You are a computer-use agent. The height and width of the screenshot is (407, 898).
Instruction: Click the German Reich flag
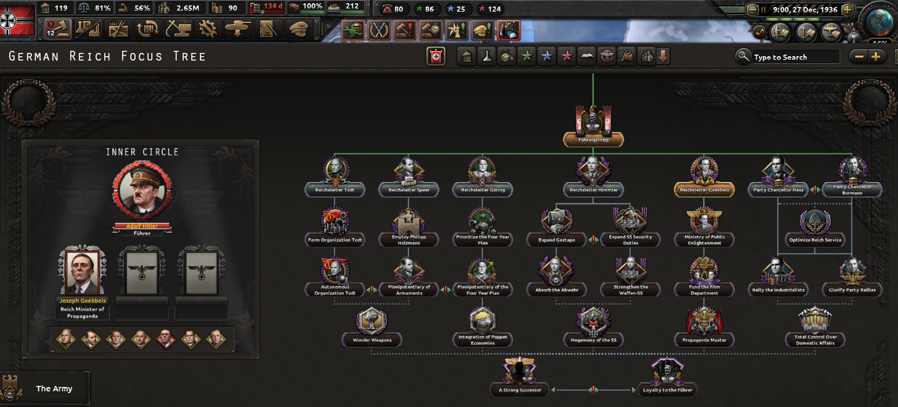click(x=17, y=21)
